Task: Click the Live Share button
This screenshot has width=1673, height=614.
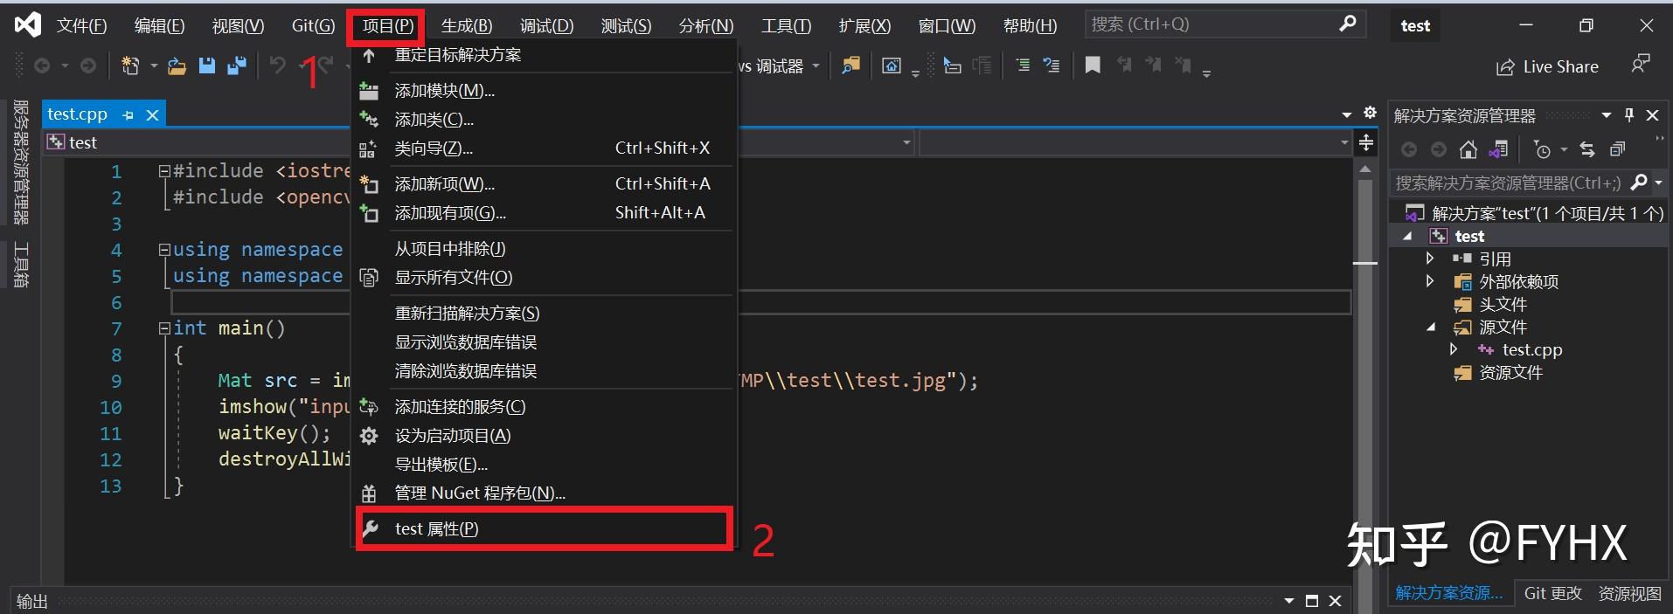Action: click(x=1548, y=66)
